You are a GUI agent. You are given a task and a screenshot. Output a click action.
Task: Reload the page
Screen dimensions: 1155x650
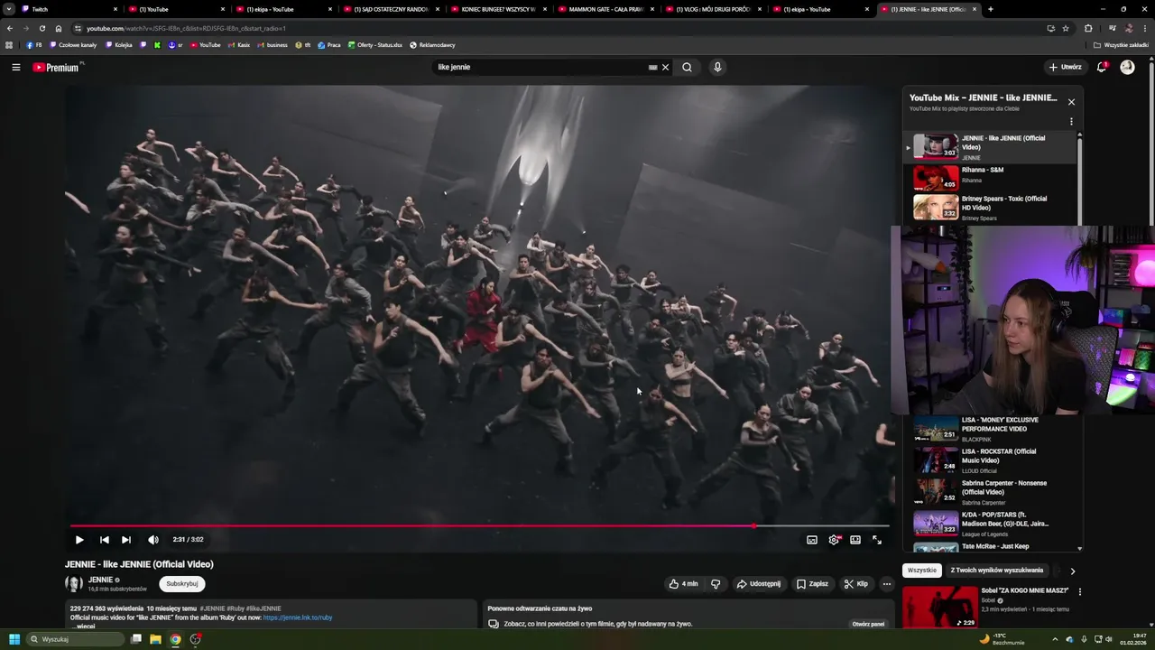tap(42, 28)
